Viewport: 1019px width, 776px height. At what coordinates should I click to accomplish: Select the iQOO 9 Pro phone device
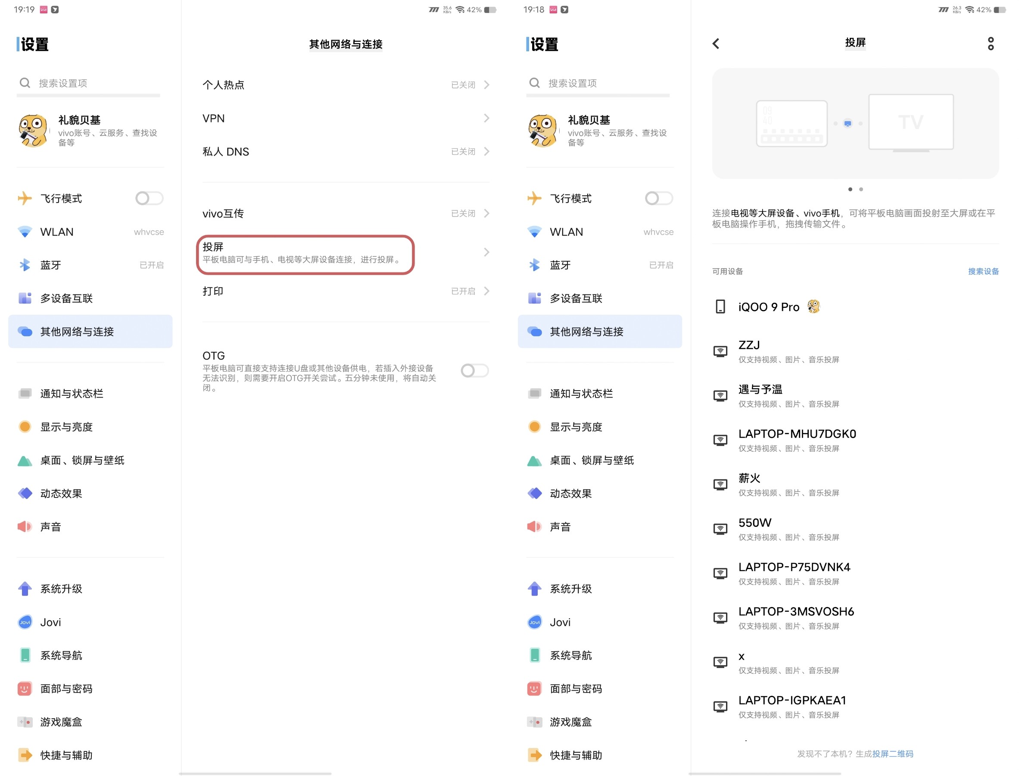pos(768,307)
